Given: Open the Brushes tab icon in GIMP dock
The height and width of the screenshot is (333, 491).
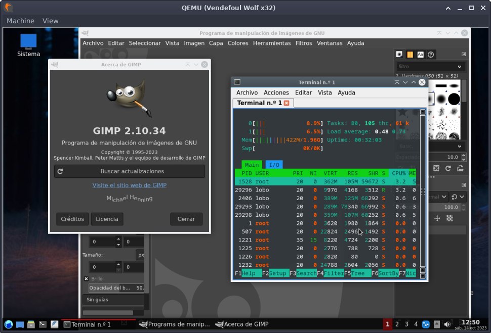Looking at the screenshot, I should tap(399, 55).
